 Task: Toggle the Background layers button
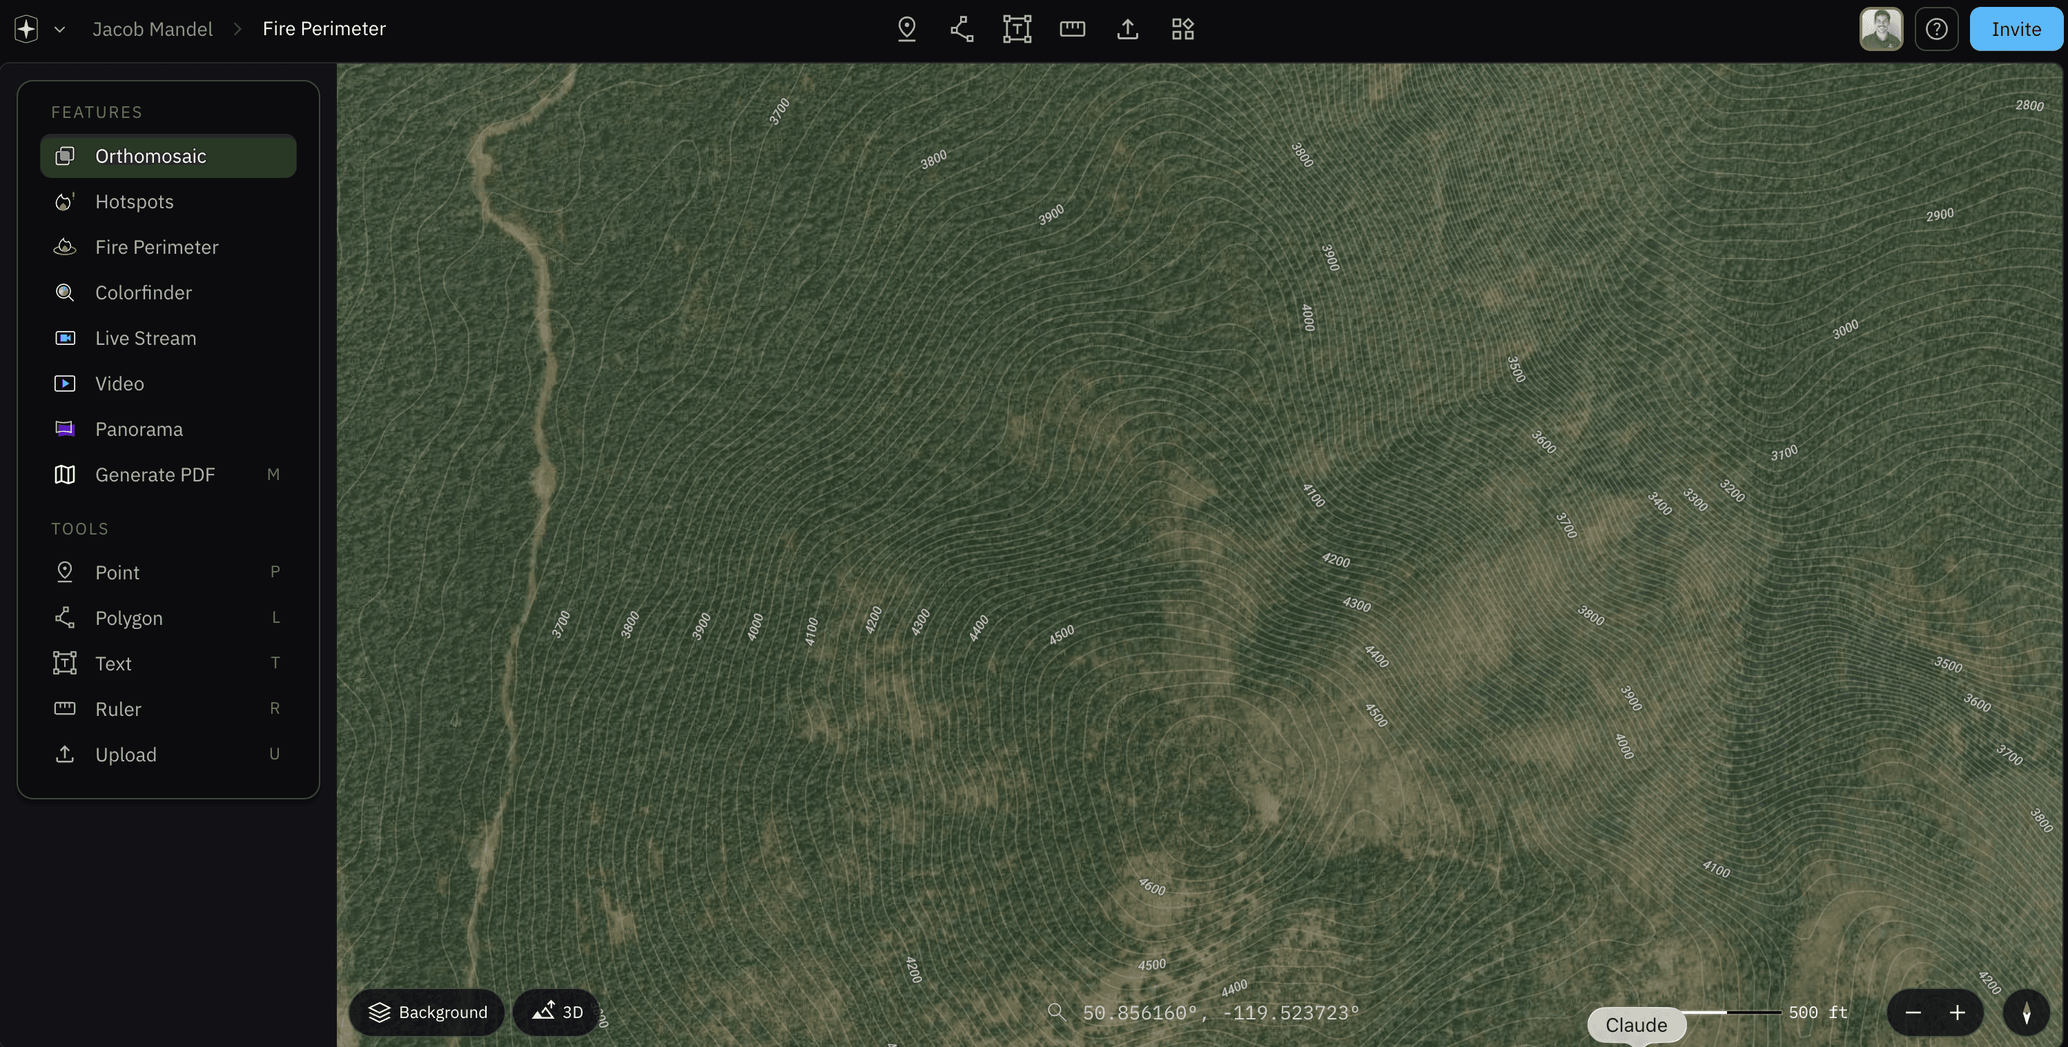427,1013
